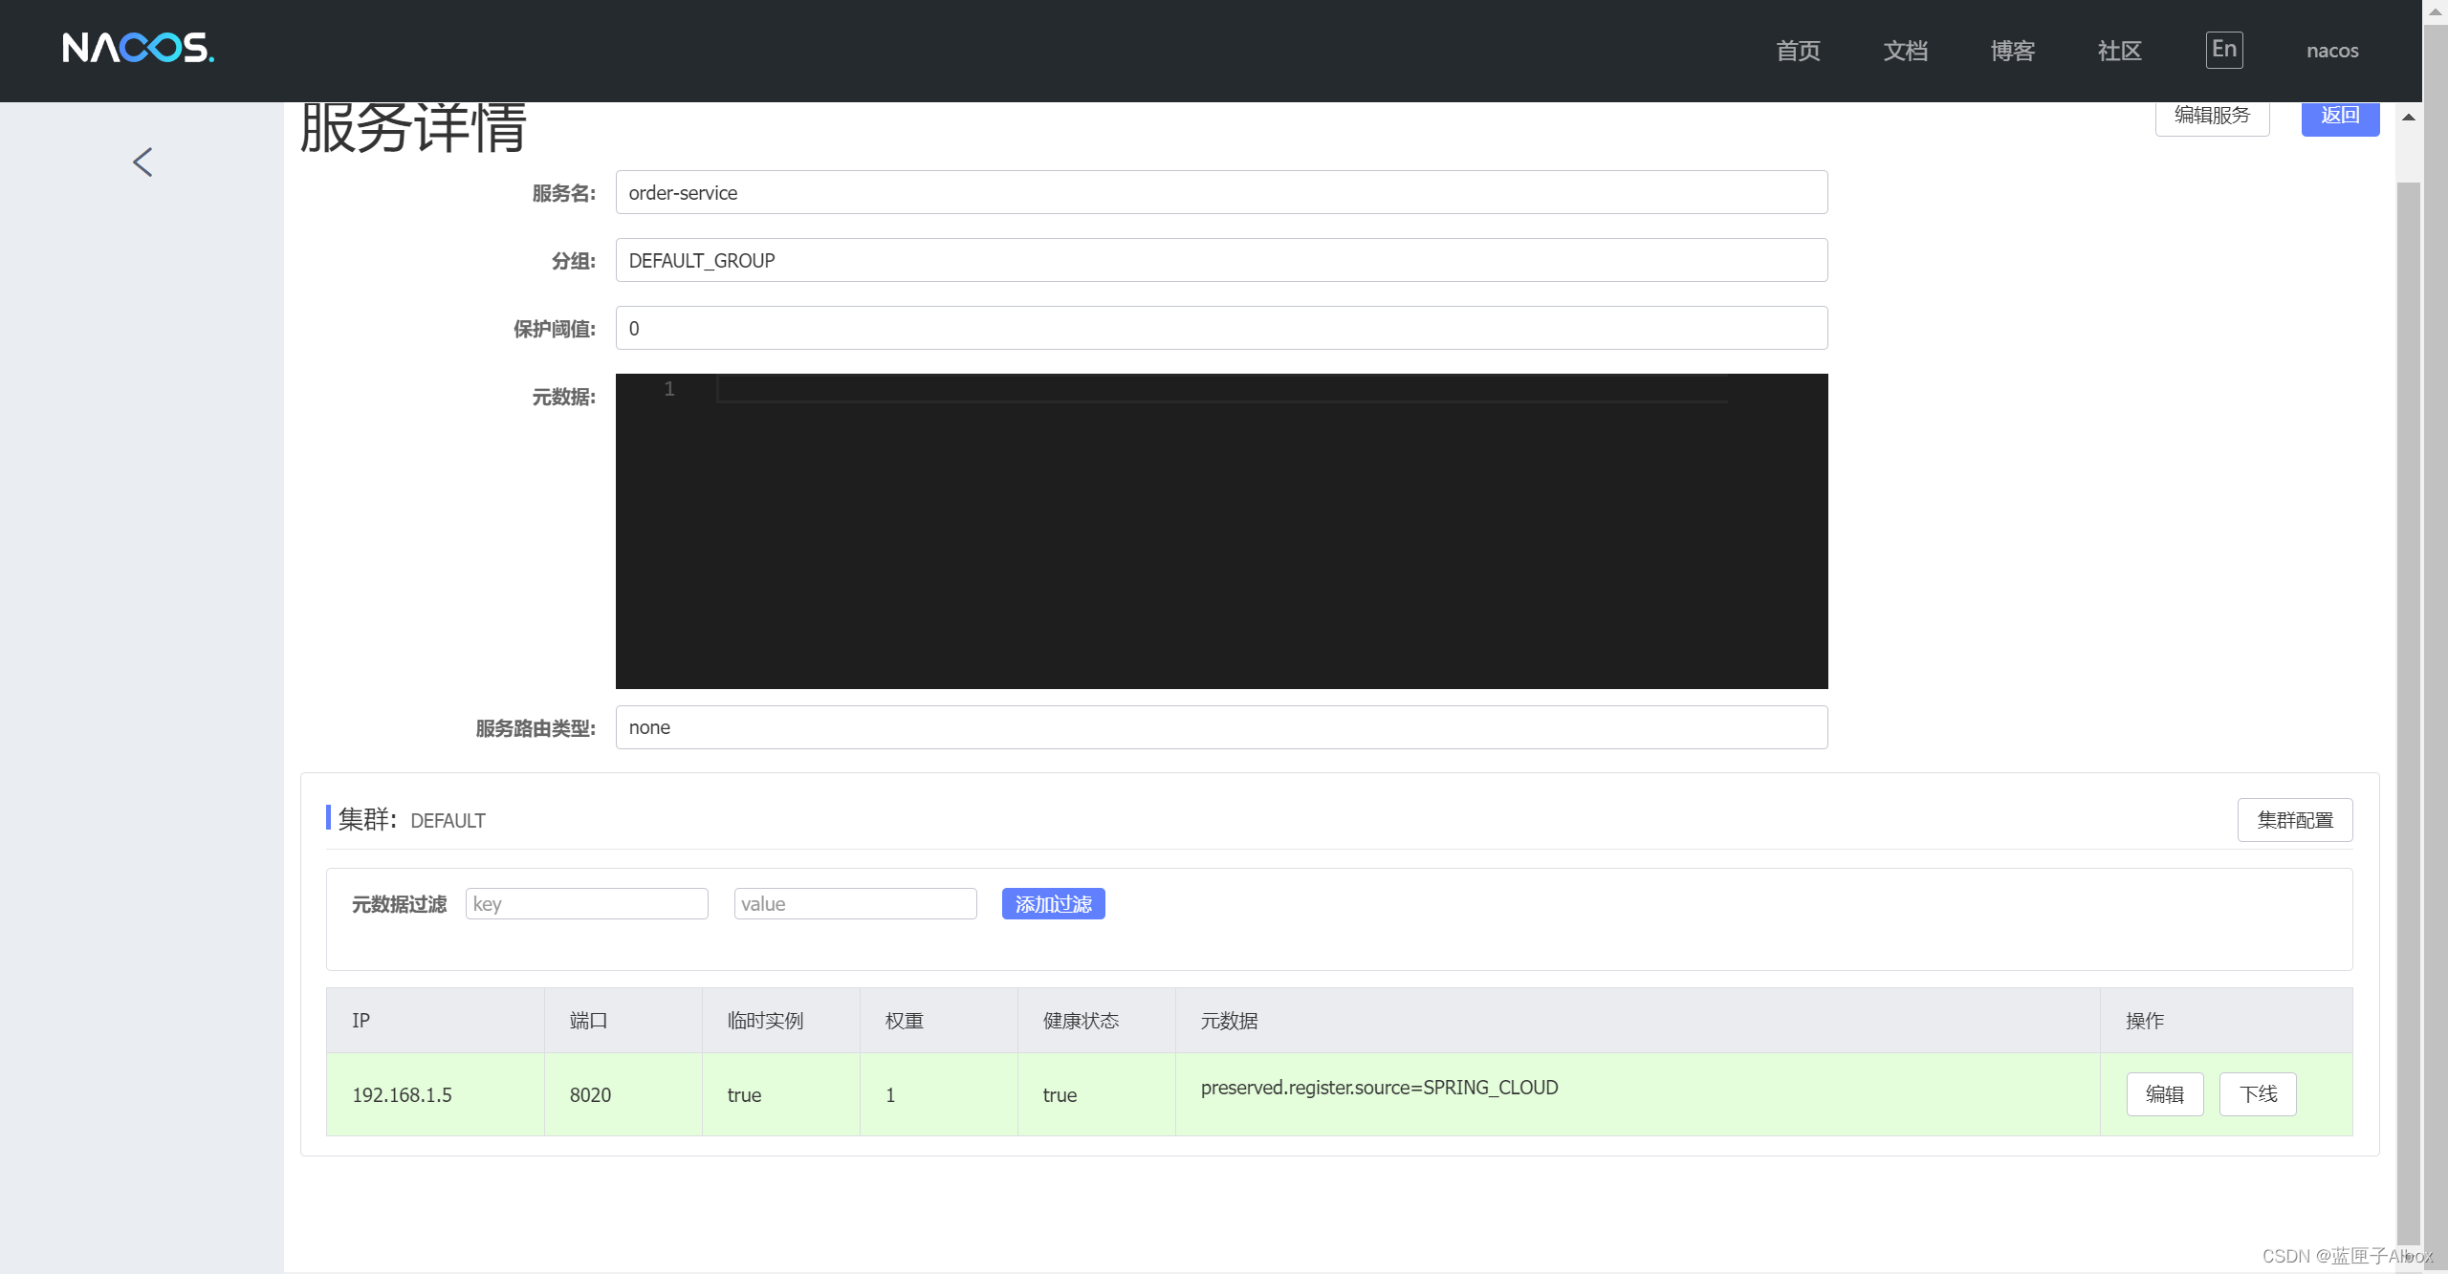
Task: Click the blue 返回 button
Action: point(2340,117)
